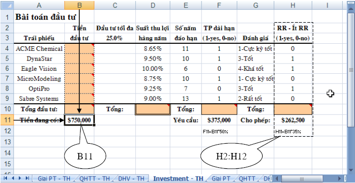Click the '4-Khá tốt' rating cell

(255, 69)
